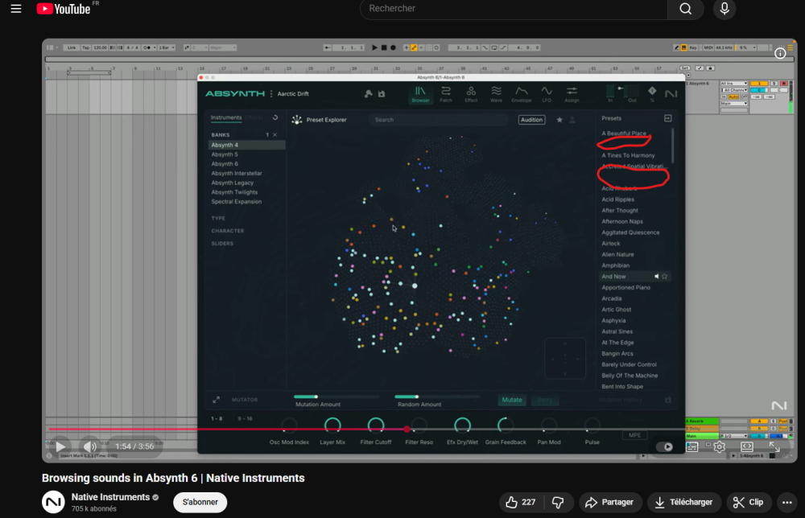Switch macros to page 9 - 16

pos(245,418)
